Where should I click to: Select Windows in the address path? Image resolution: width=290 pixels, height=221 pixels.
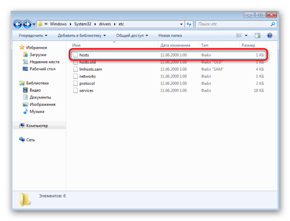tap(58, 24)
